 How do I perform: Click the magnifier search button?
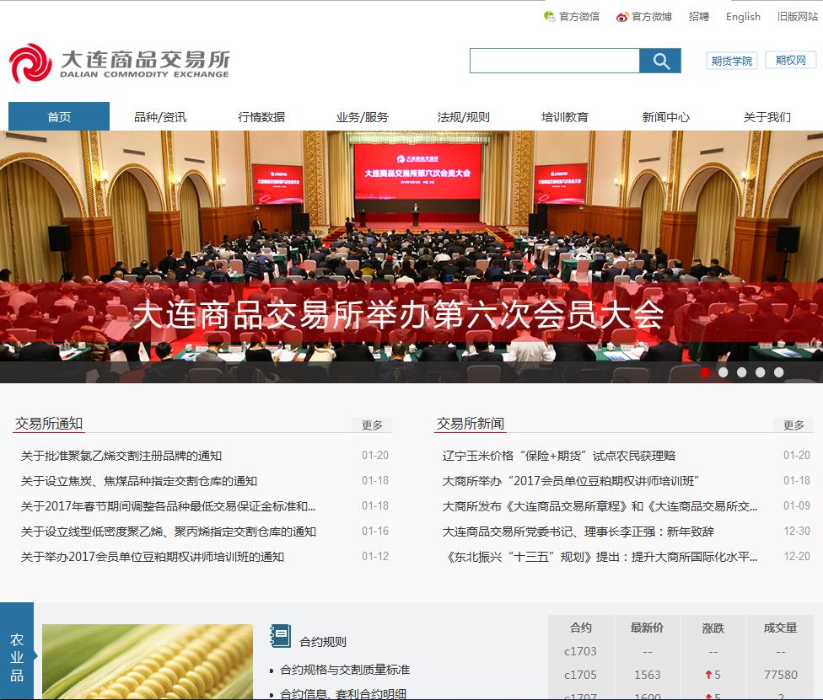point(660,61)
